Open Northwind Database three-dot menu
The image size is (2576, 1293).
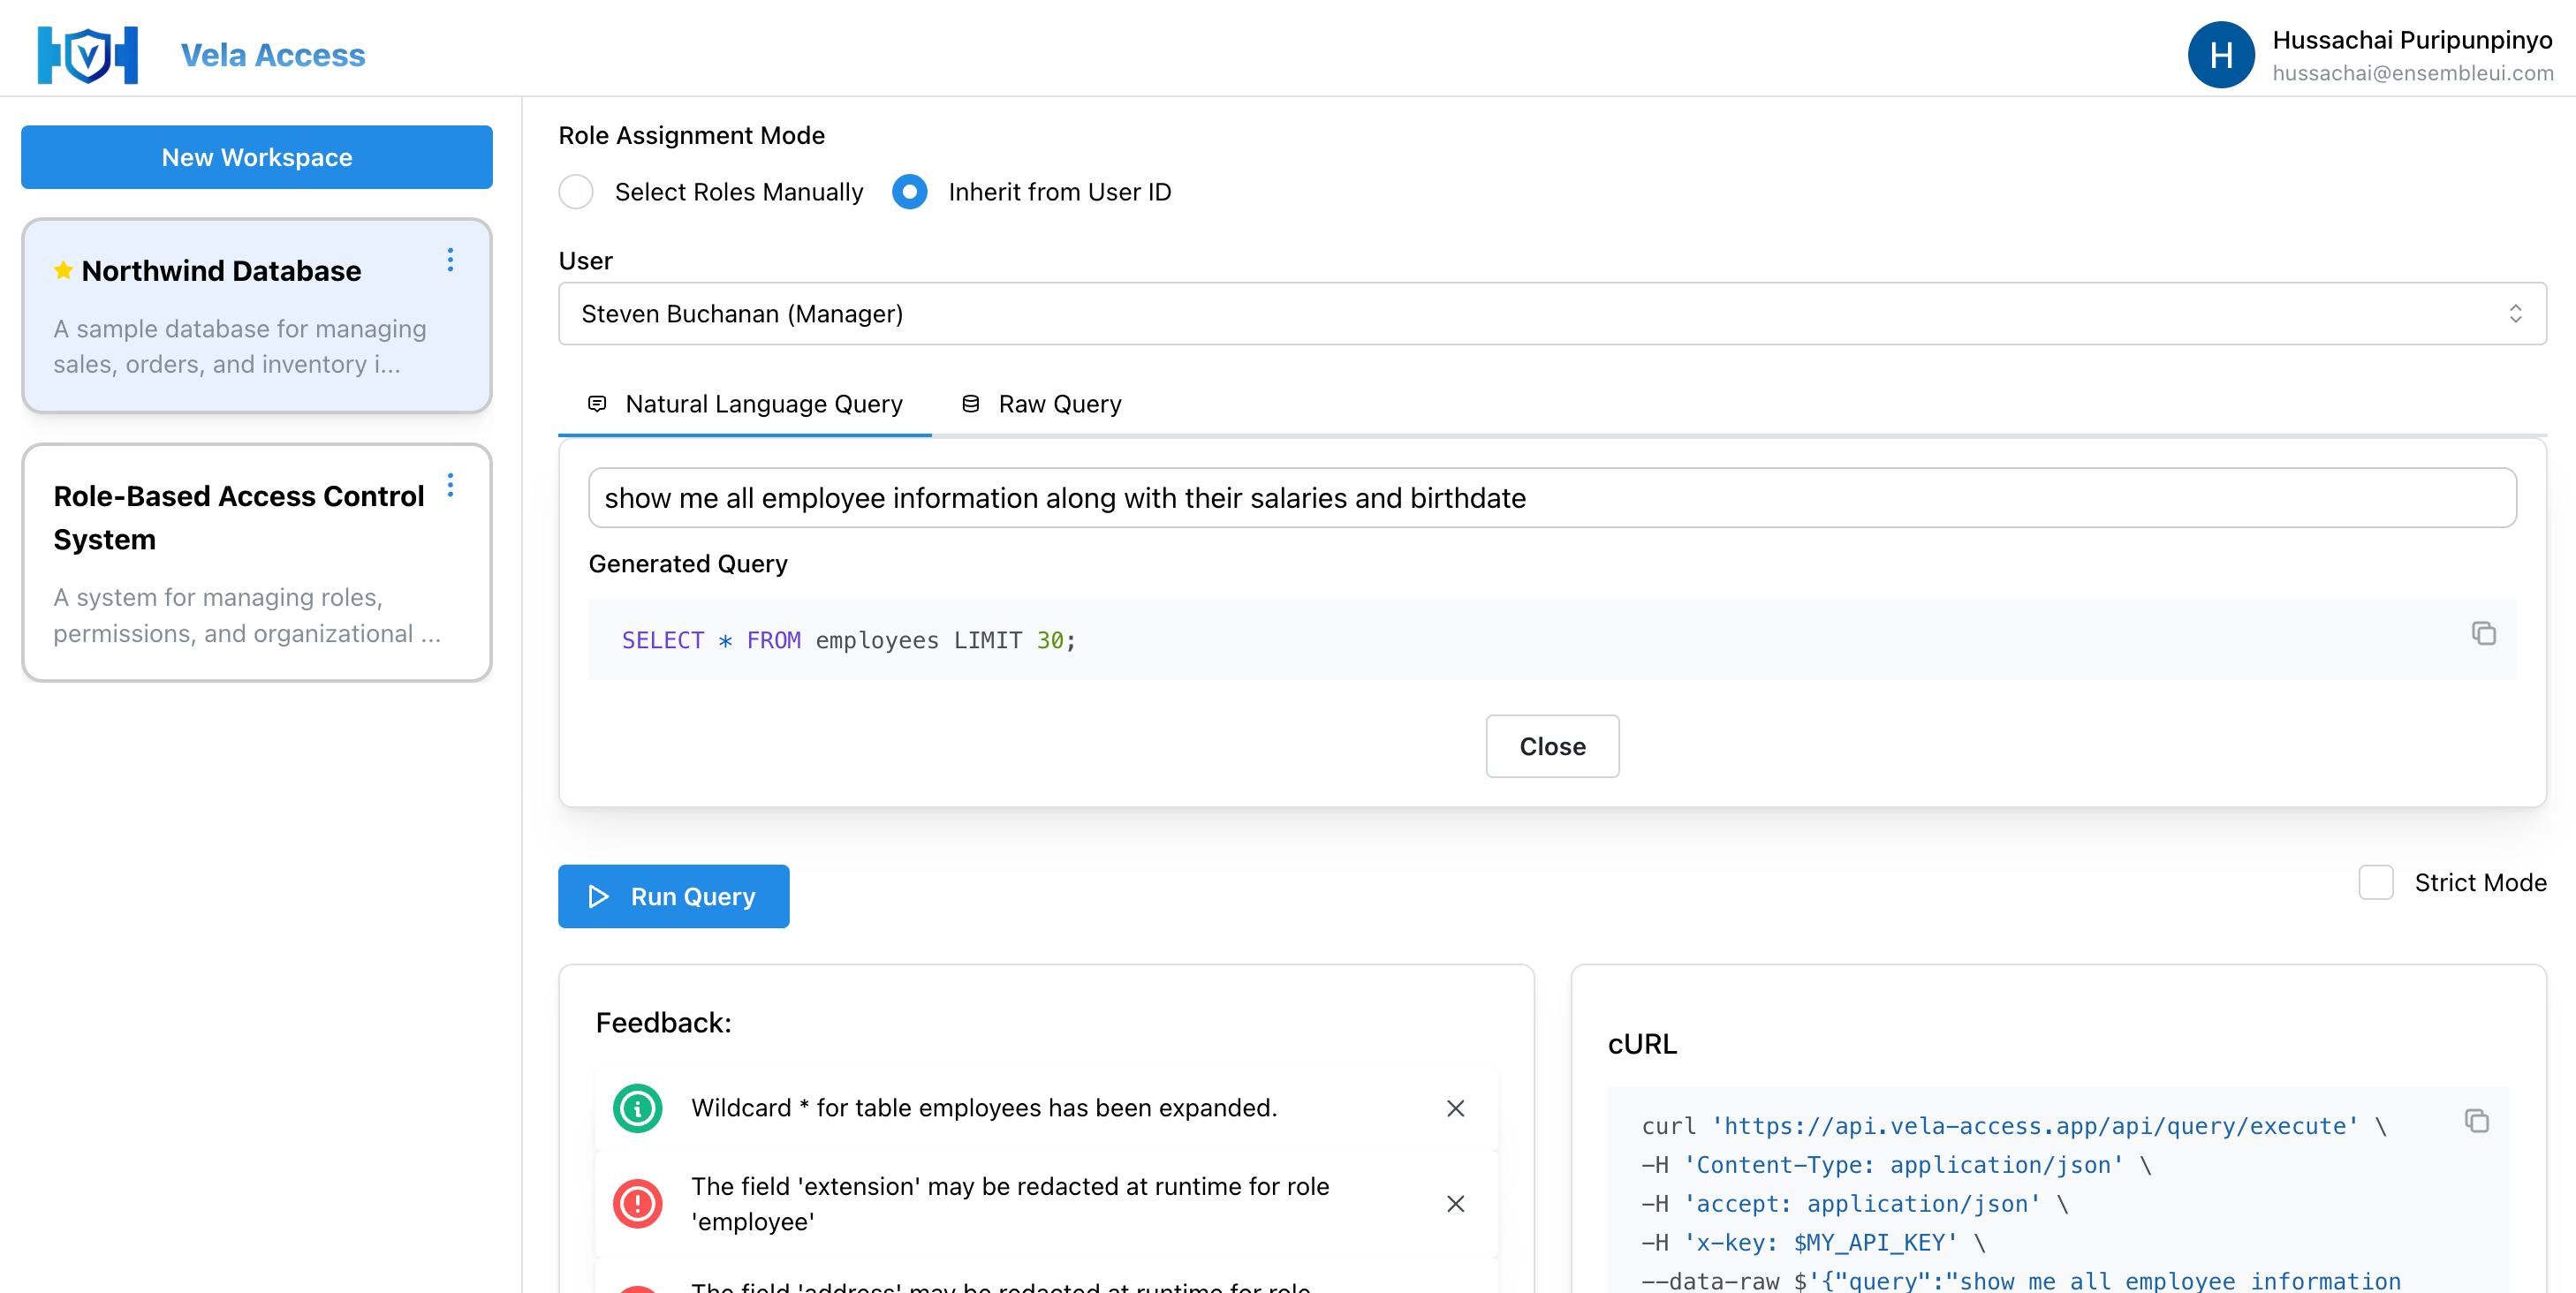coord(450,260)
